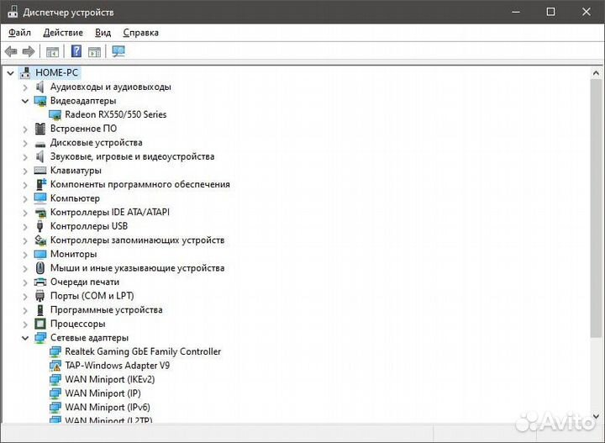This screenshot has width=605, height=443.
Task: Click the Back arrow in the toolbar
Action: coord(11,51)
